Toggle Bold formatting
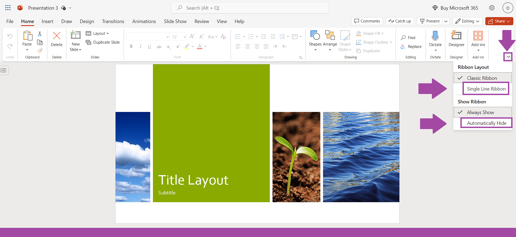The width and height of the screenshot is (516, 237). [131, 46]
